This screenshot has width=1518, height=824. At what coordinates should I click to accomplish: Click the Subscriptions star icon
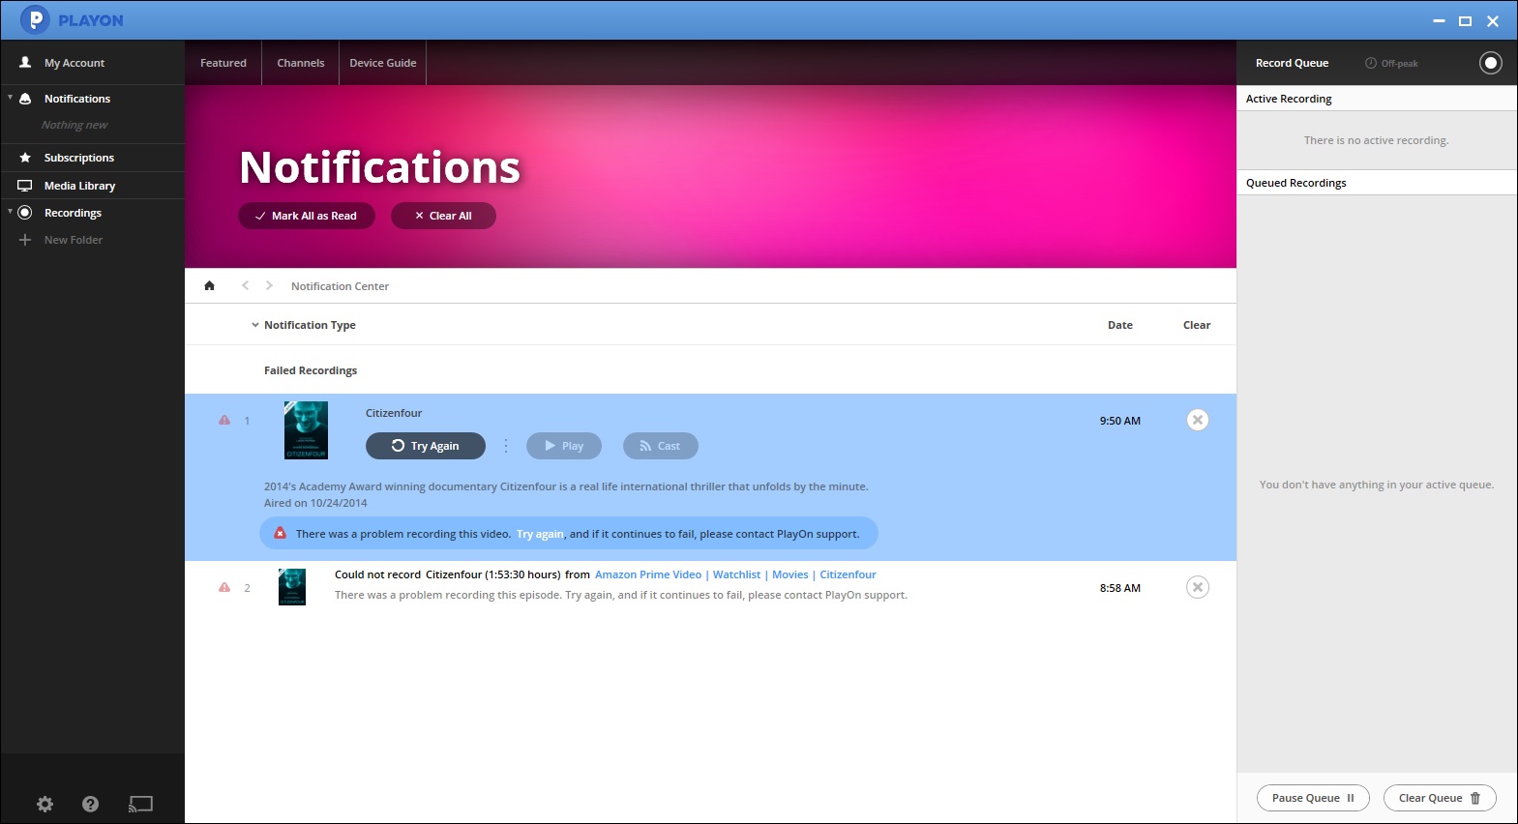coord(25,158)
